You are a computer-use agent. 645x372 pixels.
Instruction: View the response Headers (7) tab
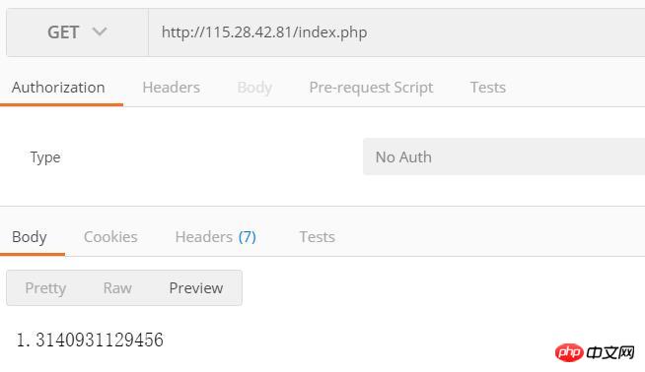[216, 237]
